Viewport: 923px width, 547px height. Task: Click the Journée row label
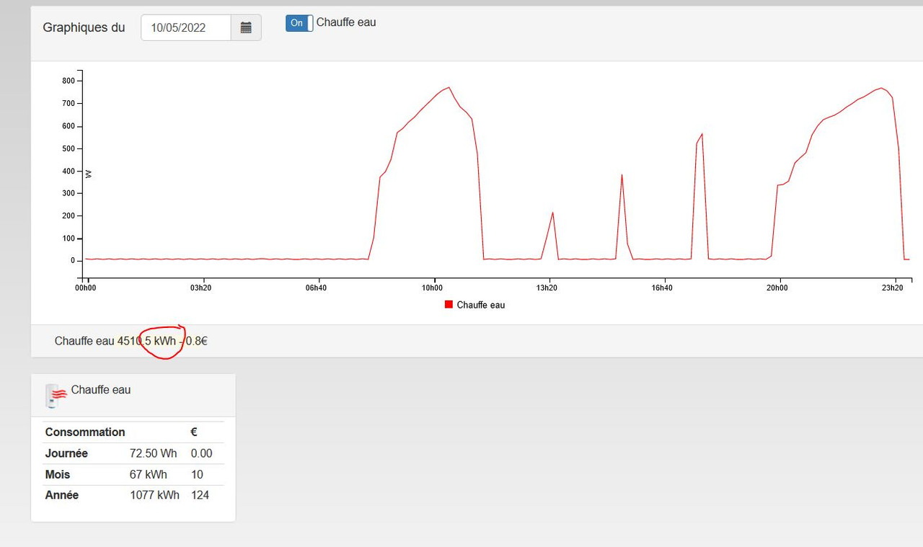(66, 453)
